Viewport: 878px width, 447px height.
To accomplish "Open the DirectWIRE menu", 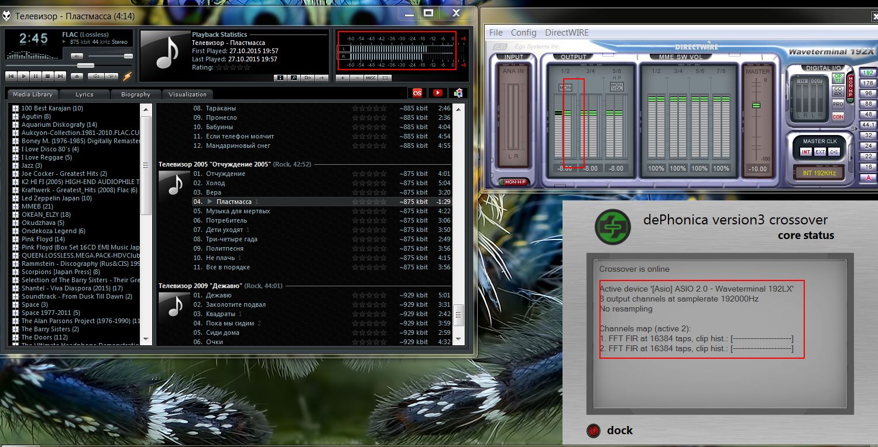I will [x=567, y=33].
